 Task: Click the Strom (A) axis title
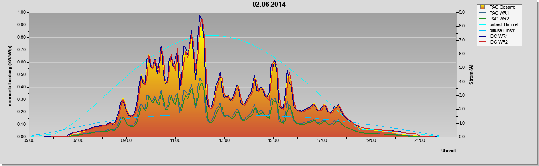pyautogui.click(x=471, y=75)
